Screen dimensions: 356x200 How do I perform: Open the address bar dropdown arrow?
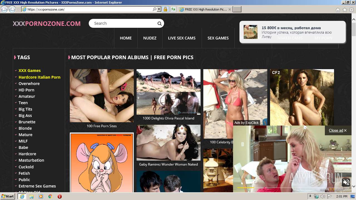click(x=159, y=9)
